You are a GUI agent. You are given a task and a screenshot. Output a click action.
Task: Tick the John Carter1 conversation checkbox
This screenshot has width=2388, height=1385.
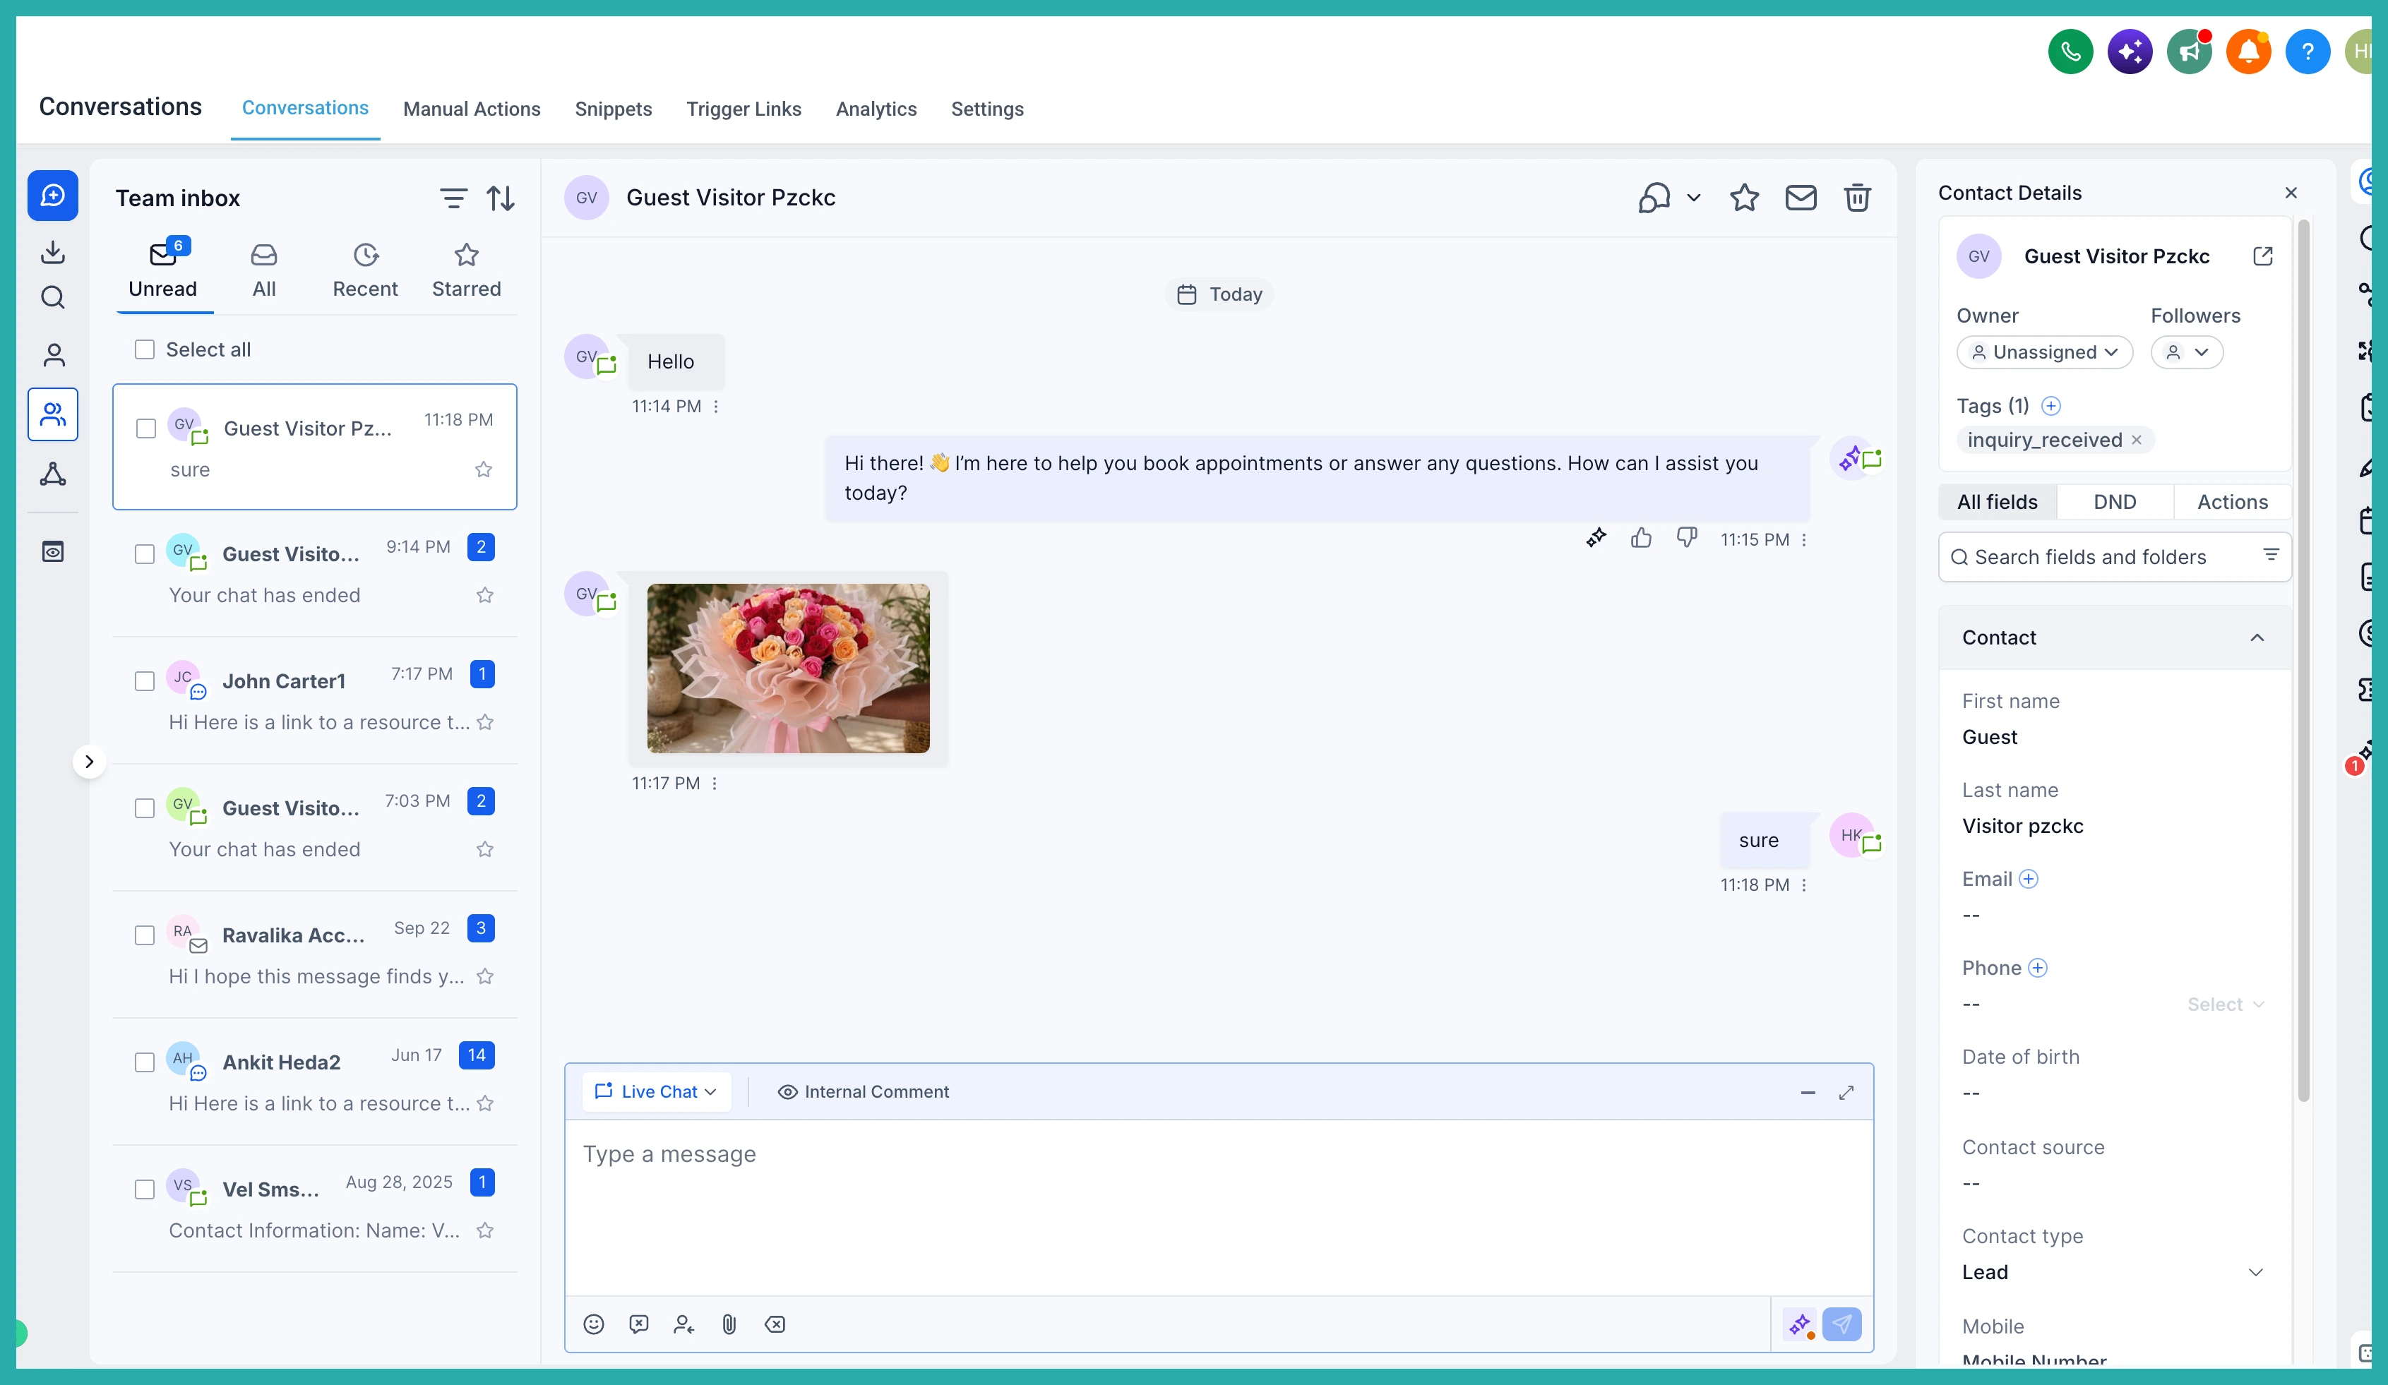(144, 681)
